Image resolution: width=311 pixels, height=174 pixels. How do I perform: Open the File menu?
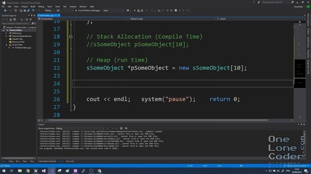pyautogui.click(x=3, y=6)
